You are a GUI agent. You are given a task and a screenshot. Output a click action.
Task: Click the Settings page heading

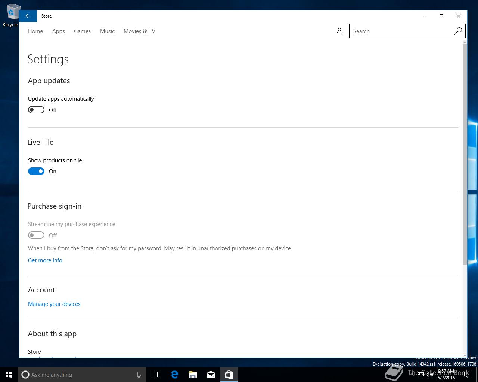[x=48, y=59]
